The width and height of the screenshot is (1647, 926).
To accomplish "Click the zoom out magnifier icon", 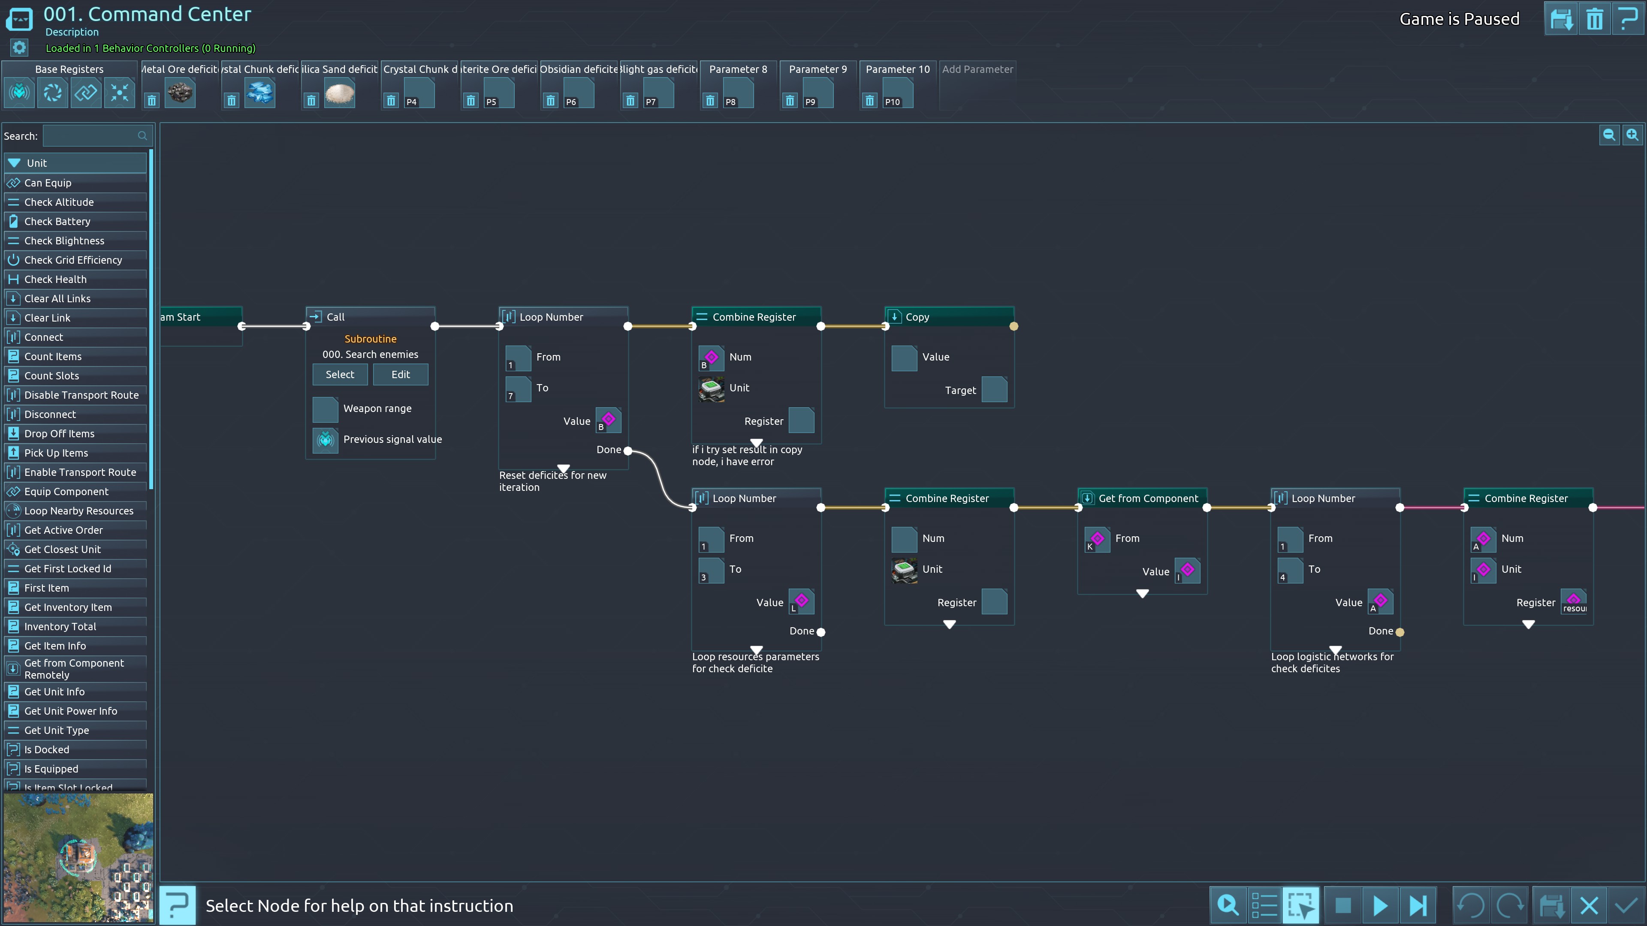I will pyautogui.click(x=1609, y=135).
